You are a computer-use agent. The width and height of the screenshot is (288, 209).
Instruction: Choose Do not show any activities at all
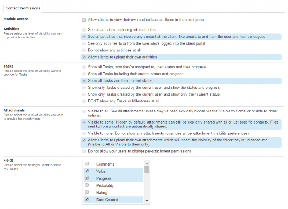[84, 50]
